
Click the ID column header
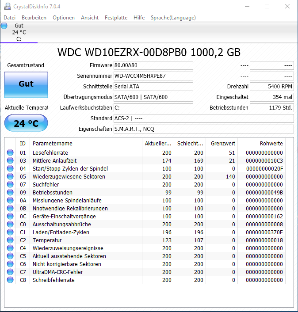[23, 144]
